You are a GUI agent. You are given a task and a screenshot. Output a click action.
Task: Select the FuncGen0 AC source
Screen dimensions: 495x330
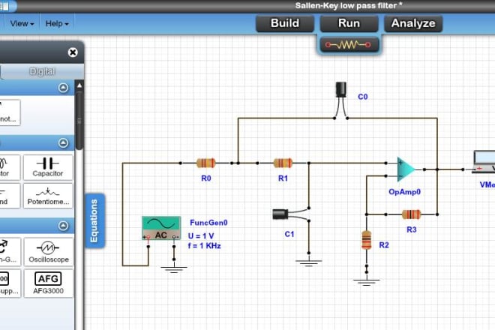161,228
